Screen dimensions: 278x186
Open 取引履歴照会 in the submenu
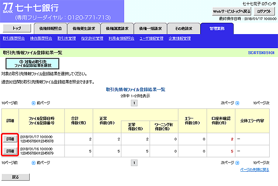(x=14, y=38)
